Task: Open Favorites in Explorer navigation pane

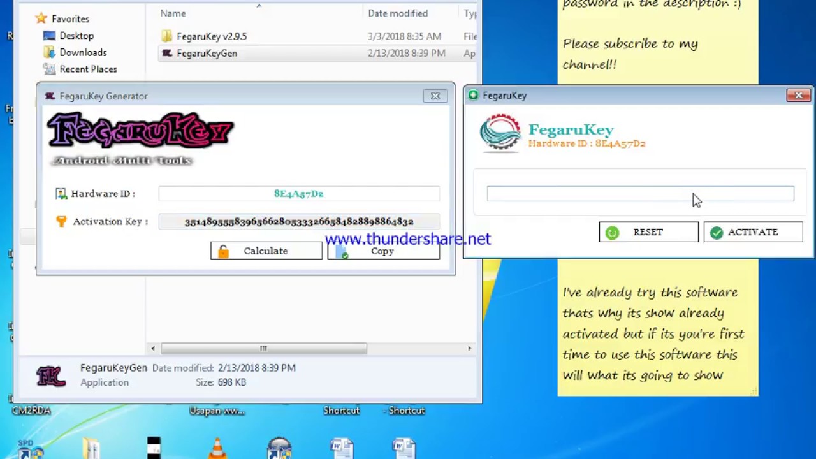Action: (70, 19)
